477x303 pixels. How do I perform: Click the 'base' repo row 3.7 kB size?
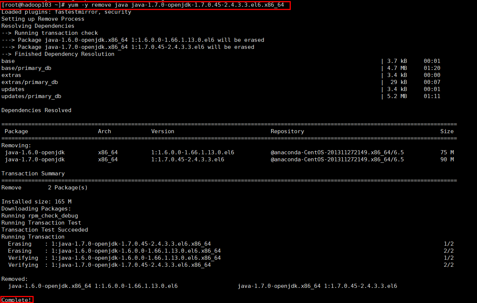pos(397,61)
